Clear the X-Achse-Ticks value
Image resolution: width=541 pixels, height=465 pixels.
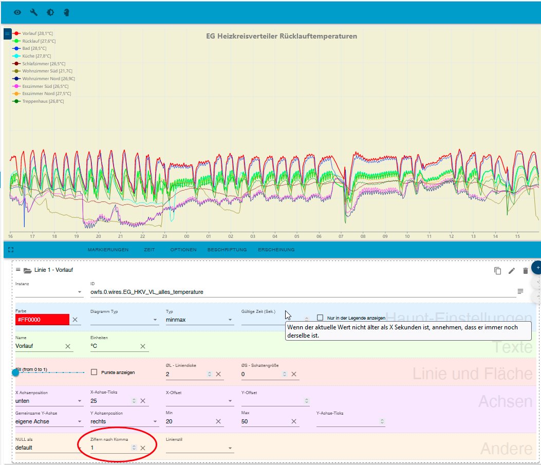click(143, 401)
